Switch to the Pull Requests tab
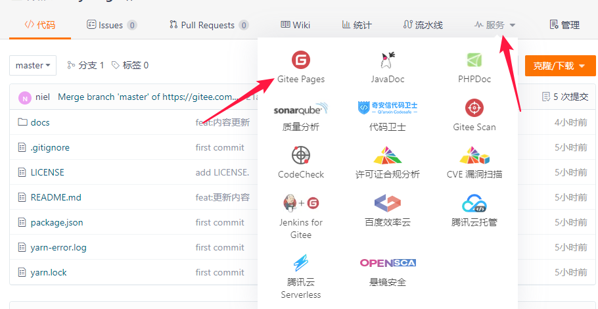 pyautogui.click(x=208, y=25)
